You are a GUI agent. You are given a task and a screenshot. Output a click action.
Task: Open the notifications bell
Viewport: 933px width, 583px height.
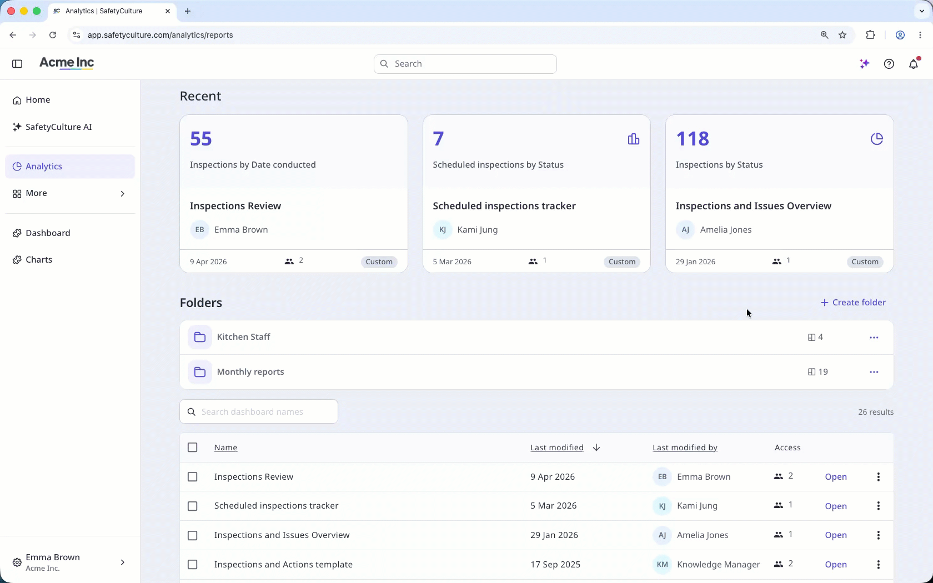tap(914, 64)
